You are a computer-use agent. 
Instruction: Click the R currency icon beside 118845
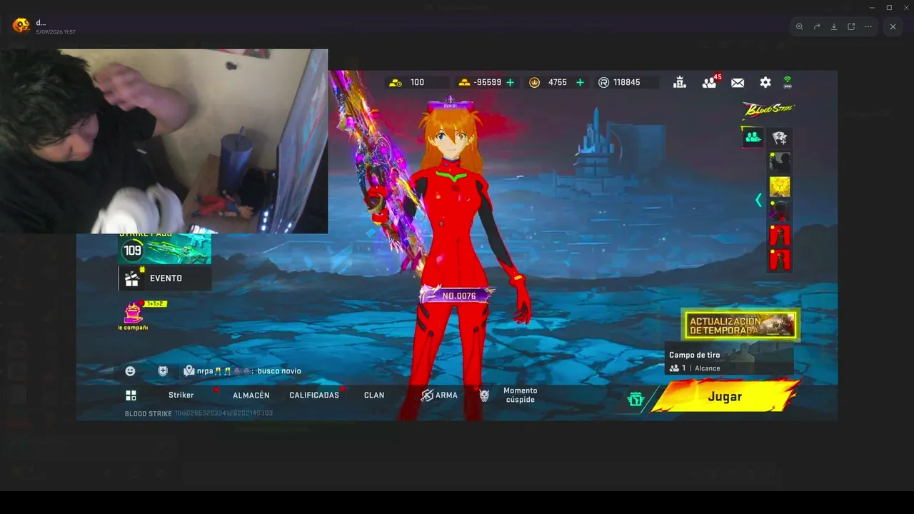(x=603, y=82)
